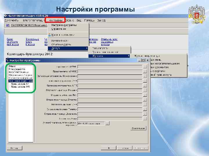Click the Отправитель-физлицо Должность field

pyautogui.click(x=110, y=114)
